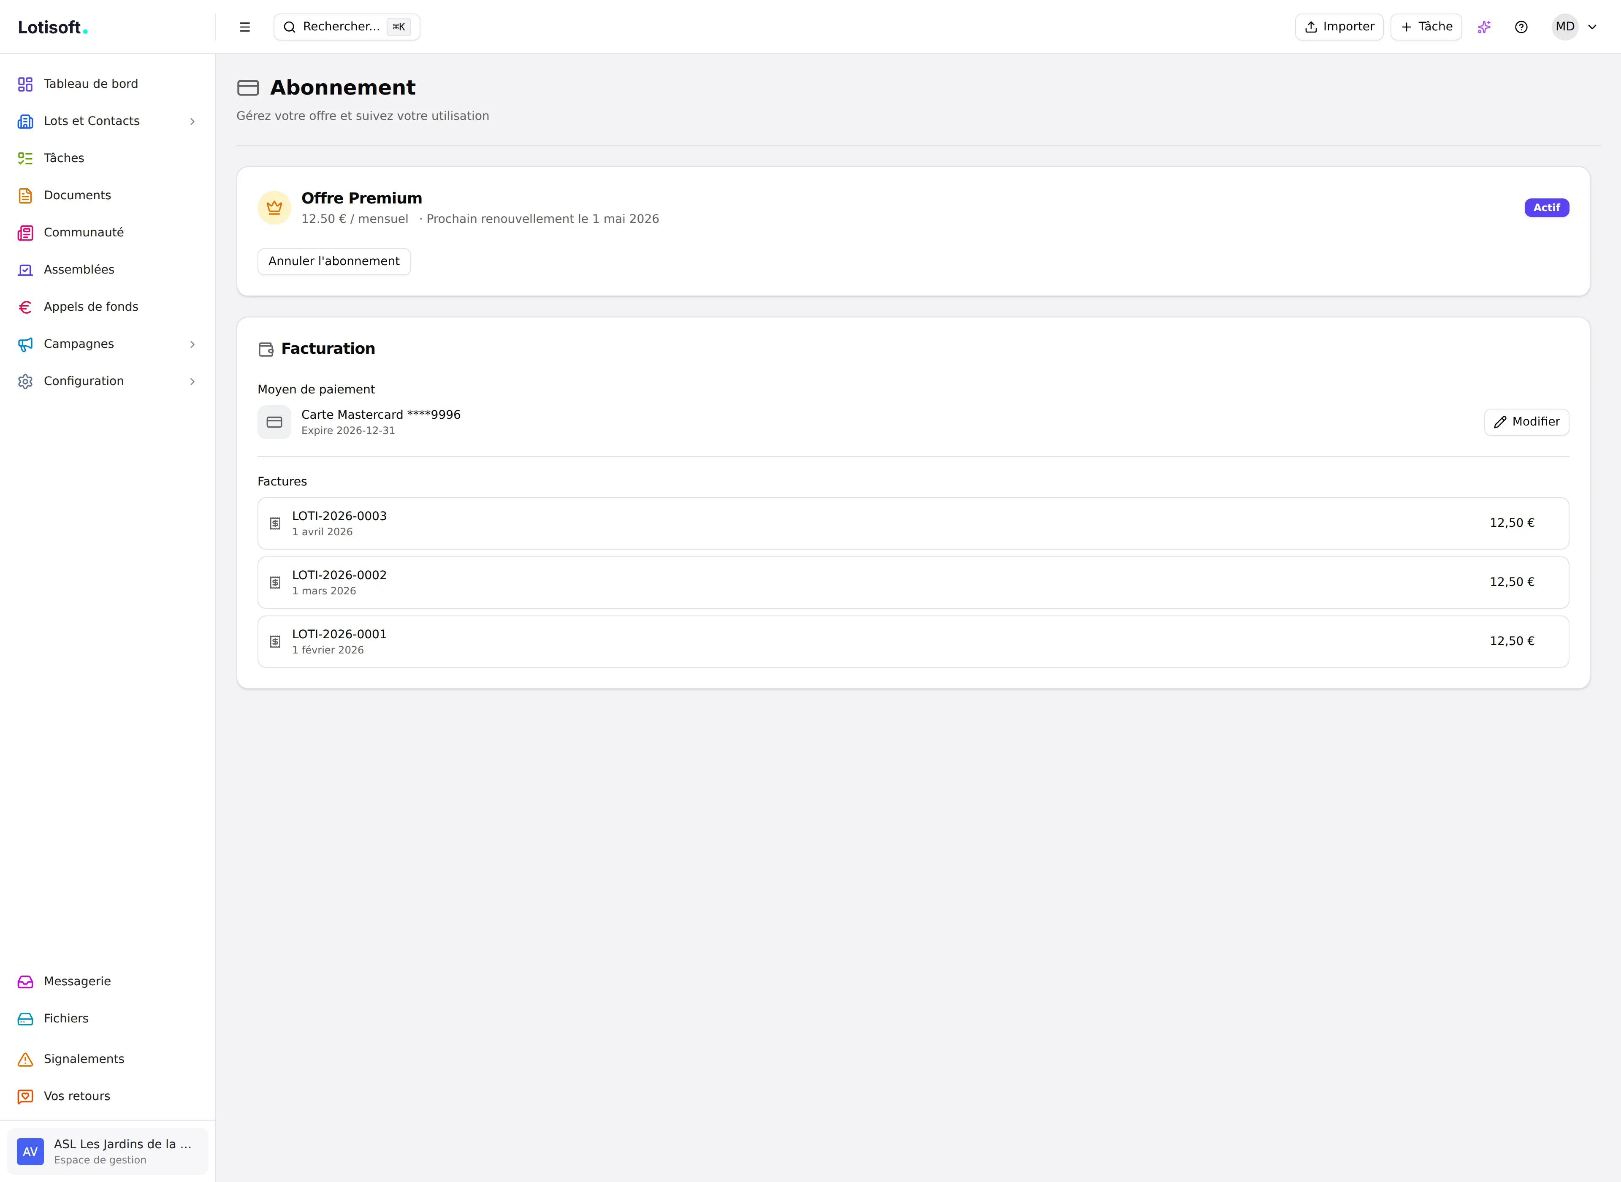The height and width of the screenshot is (1182, 1621).
Task: Click 'Expire 2026-12-31' text
Action: coord(348,431)
